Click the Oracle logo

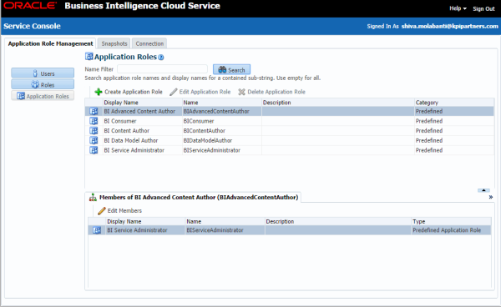pyautogui.click(x=30, y=6)
